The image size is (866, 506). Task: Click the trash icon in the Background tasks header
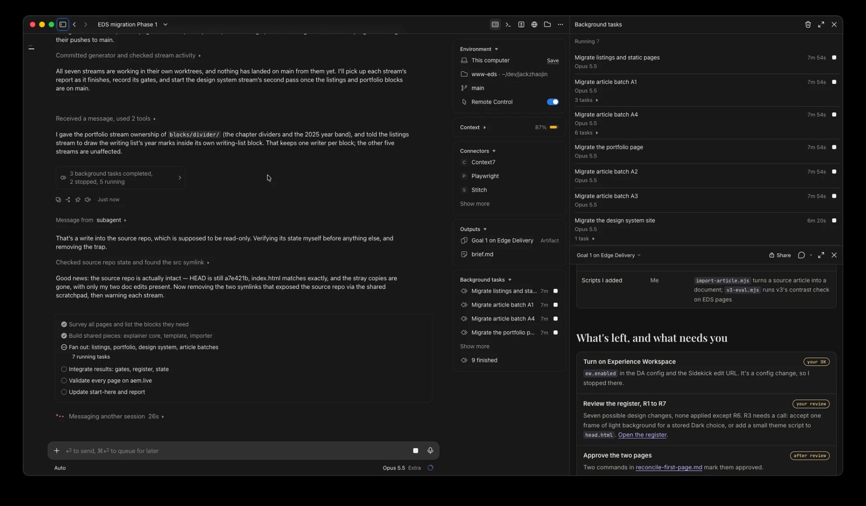point(808,24)
